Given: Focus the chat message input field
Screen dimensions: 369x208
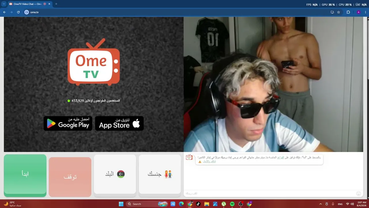Looking at the screenshot, I should click(268, 193).
